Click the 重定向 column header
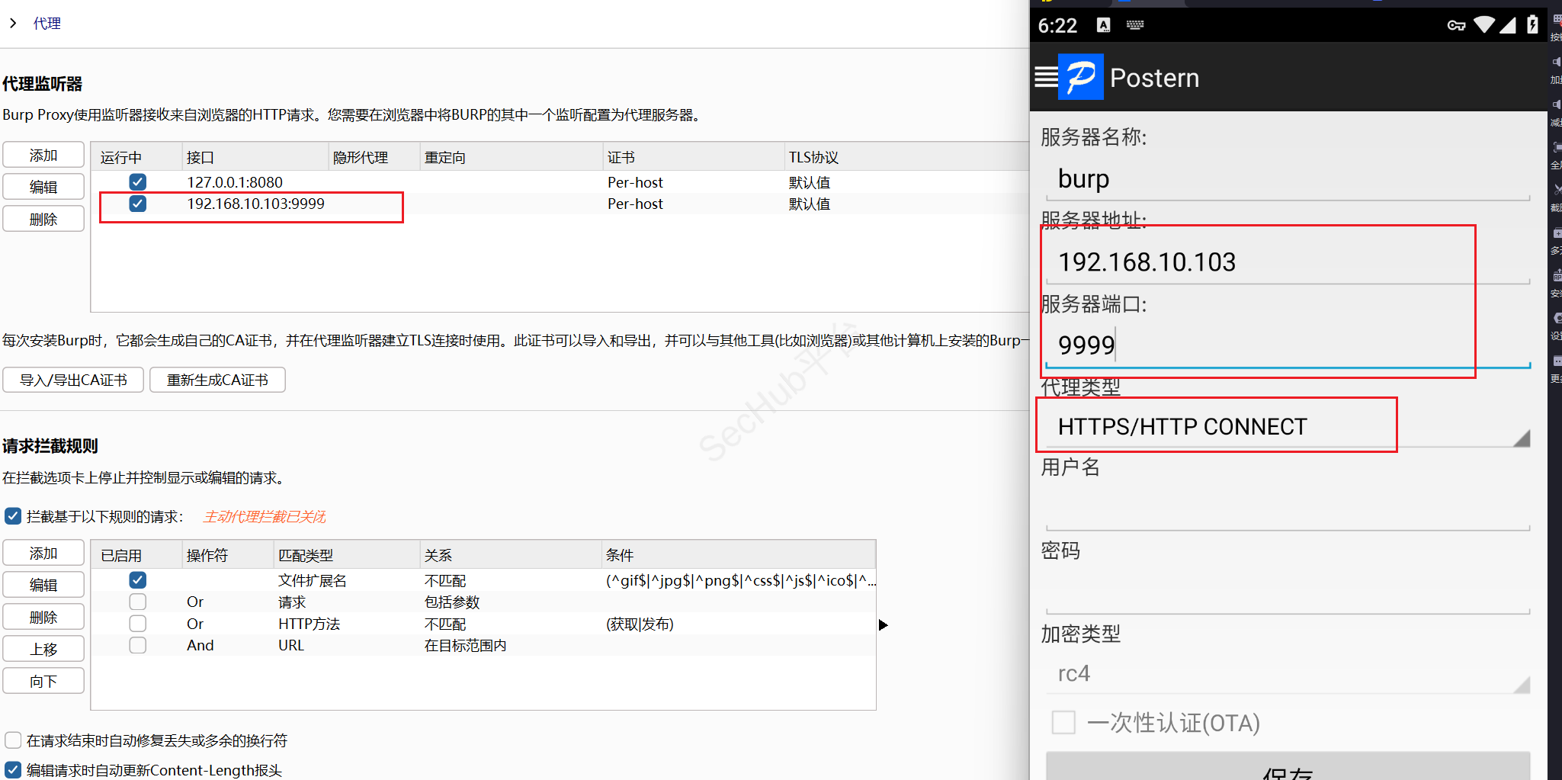This screenshot has height=780, width=1562. (x=512, y=157)
